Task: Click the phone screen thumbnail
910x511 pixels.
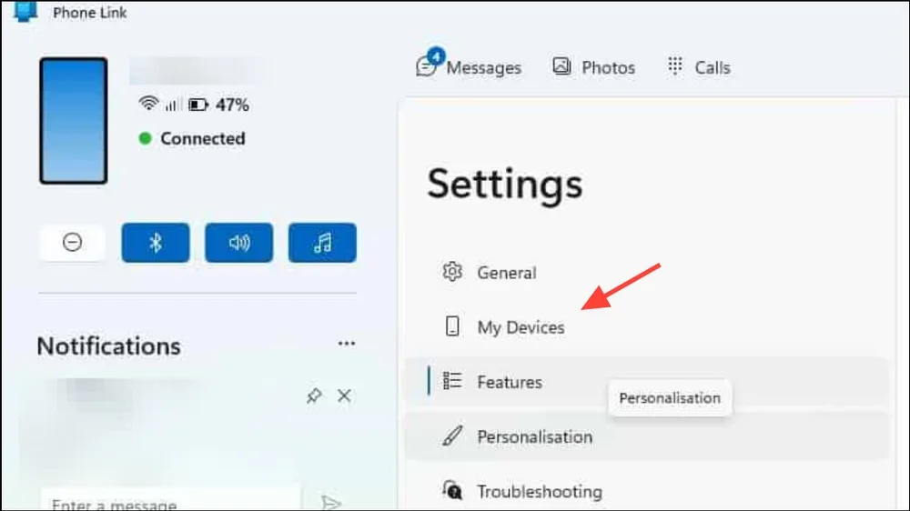Action: click(74, 121)
